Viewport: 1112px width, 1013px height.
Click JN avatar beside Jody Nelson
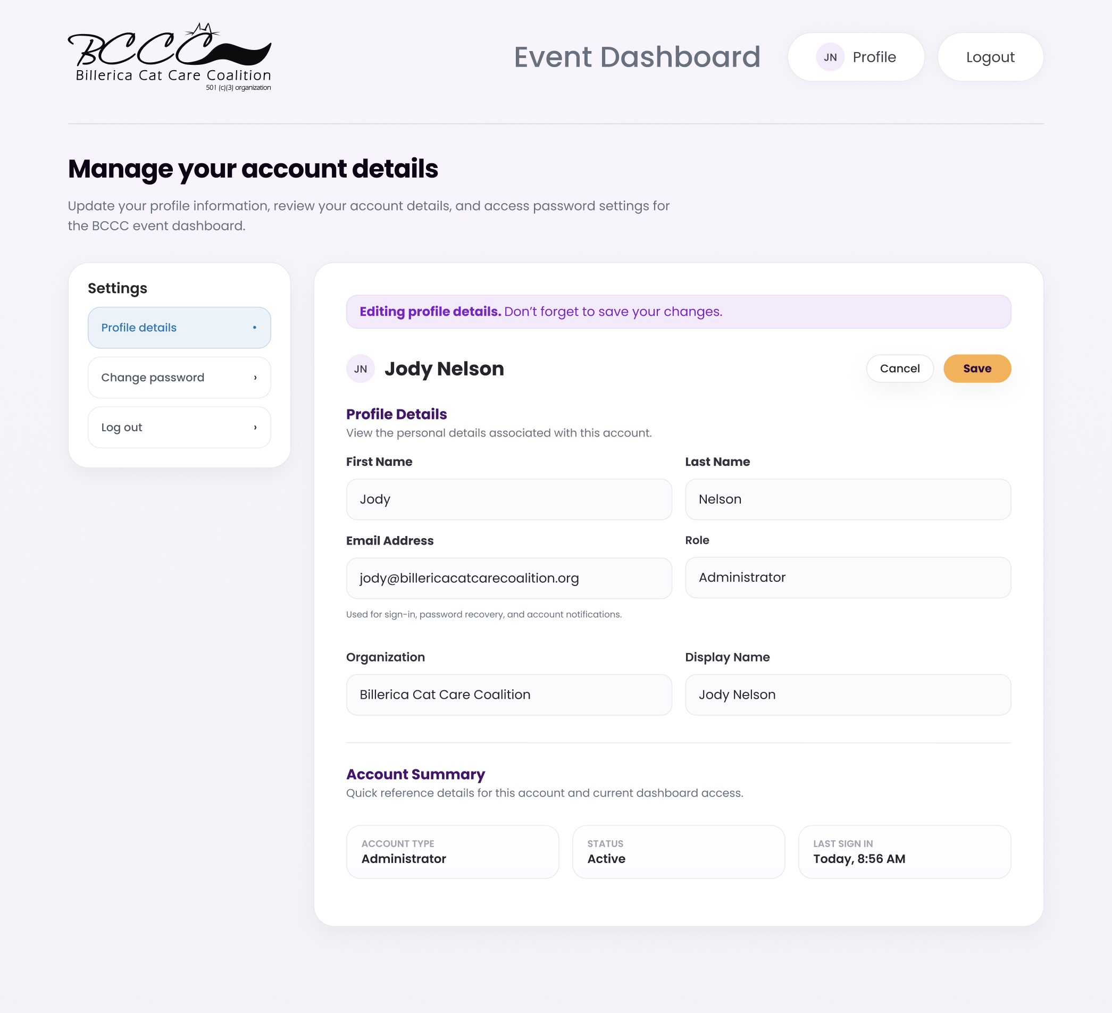pyautogui.click(x=360, y=369)
